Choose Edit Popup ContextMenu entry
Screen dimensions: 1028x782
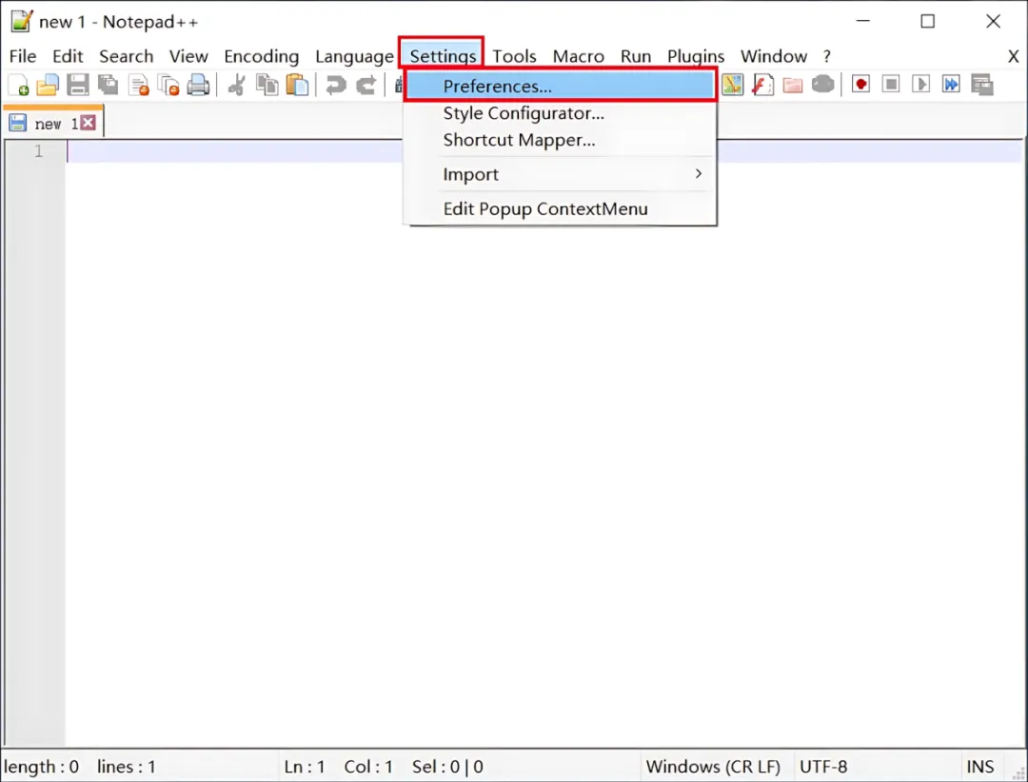click(561, 208)
